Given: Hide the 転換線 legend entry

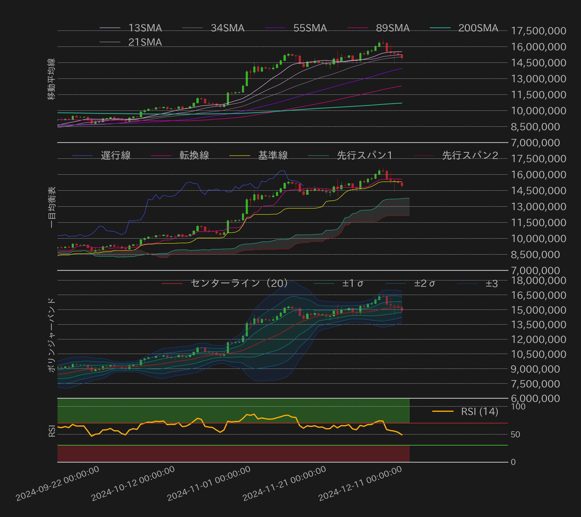Looking at the screenshot, I should [x=194, y=155].
